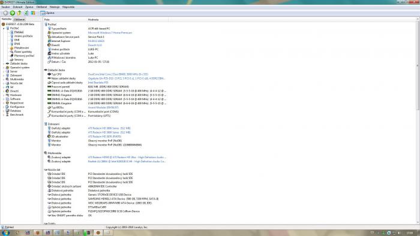The width and height of the screenshot is (420, 236).
Task: Open the Gigabyte GA-P35-DS3 motherboard link
Action: [x=127, y=78]
